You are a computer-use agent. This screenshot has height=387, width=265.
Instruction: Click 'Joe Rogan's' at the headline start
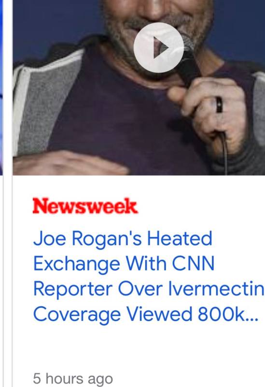point(87,238)
